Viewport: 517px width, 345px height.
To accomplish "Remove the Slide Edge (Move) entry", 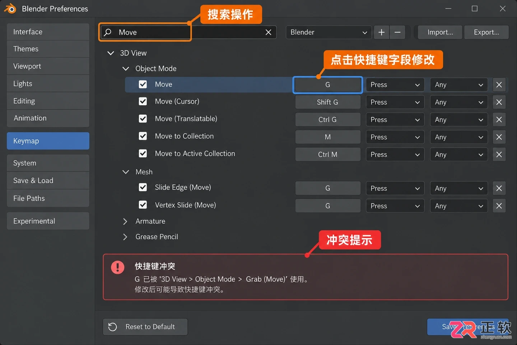I will (499, 188).
